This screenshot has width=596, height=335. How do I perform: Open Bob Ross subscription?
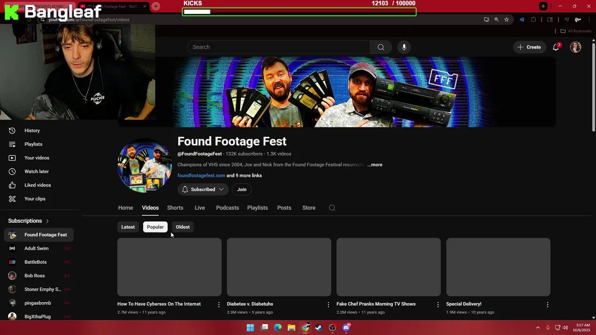click(39, 276)
